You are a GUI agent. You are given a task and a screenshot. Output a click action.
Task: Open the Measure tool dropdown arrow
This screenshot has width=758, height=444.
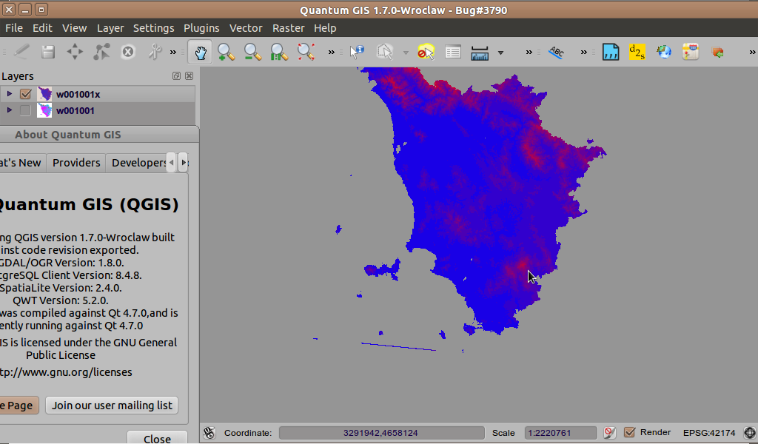(501, 53)
